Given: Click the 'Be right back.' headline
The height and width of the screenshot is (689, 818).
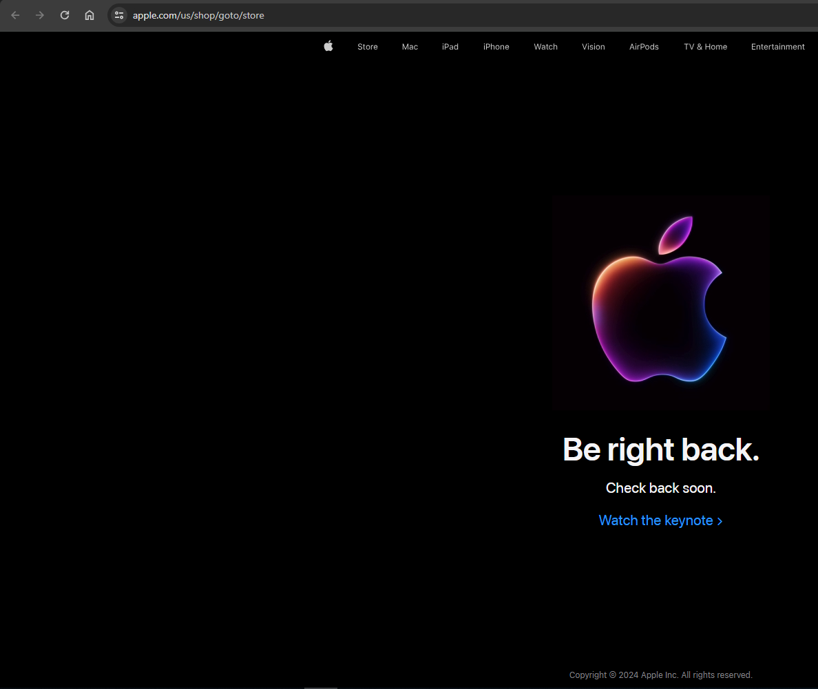Looking at the screenshot, I should (661, 449).
